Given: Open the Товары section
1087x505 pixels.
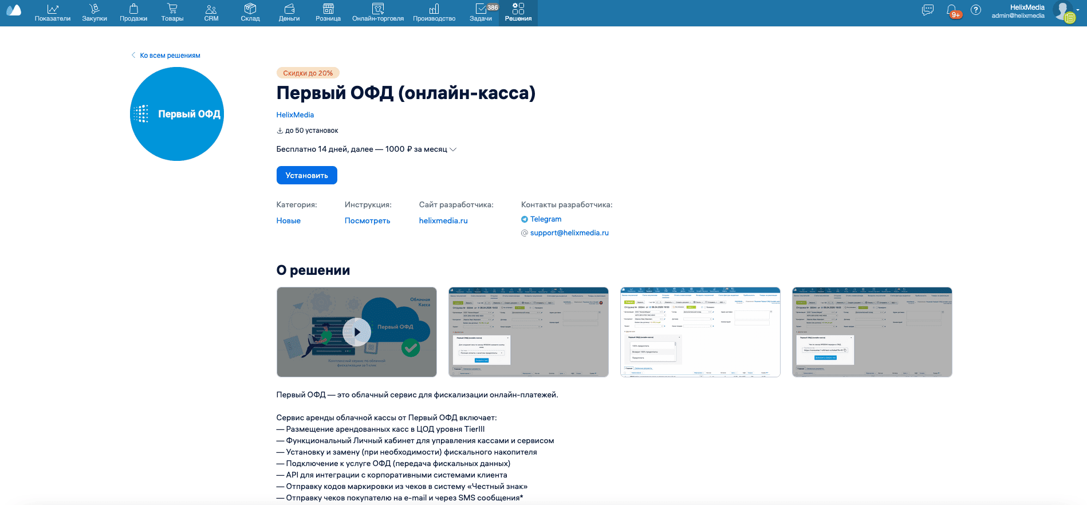Looking at the screenshot, I should [x=172, y=13].
